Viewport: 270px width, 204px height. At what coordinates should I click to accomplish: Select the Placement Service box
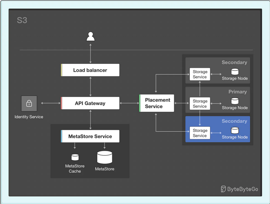pyautogui.click(x=156, y=103)
